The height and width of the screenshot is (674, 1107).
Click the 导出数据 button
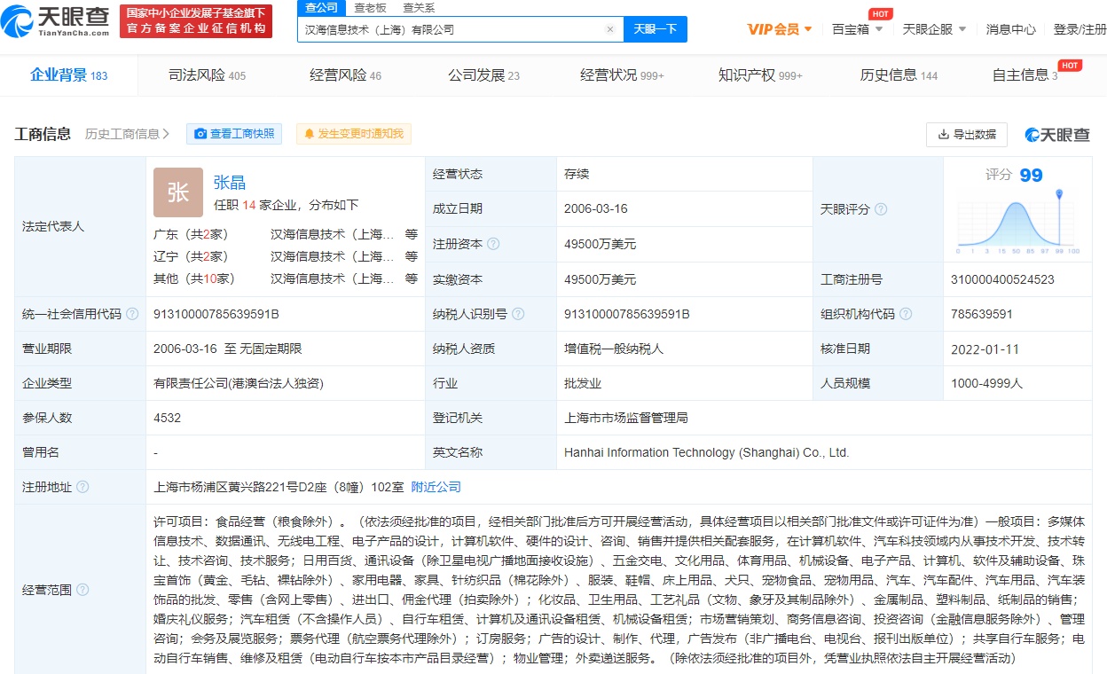[x=967, y=135]
